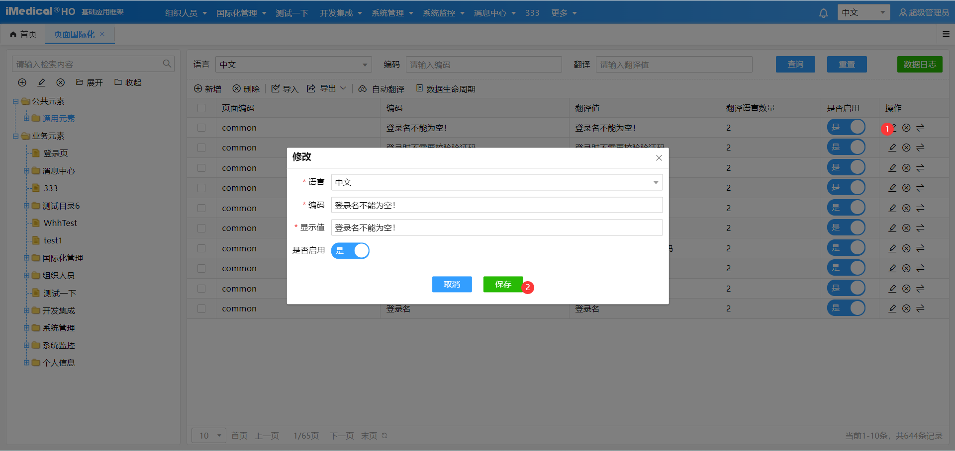Image resolution: width=955 pixels, height=451 pixels.
Task: Click the translate arrows icon in 登录名 row
Action: pos(920,308)
